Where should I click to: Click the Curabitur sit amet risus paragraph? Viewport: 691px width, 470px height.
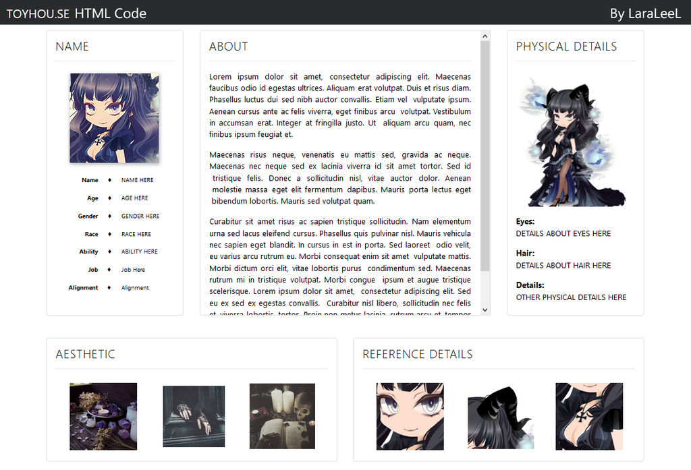340,266
